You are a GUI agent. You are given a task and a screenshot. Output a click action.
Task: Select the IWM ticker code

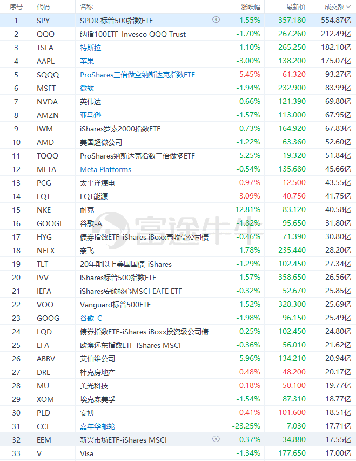click(x=45, y=129)
